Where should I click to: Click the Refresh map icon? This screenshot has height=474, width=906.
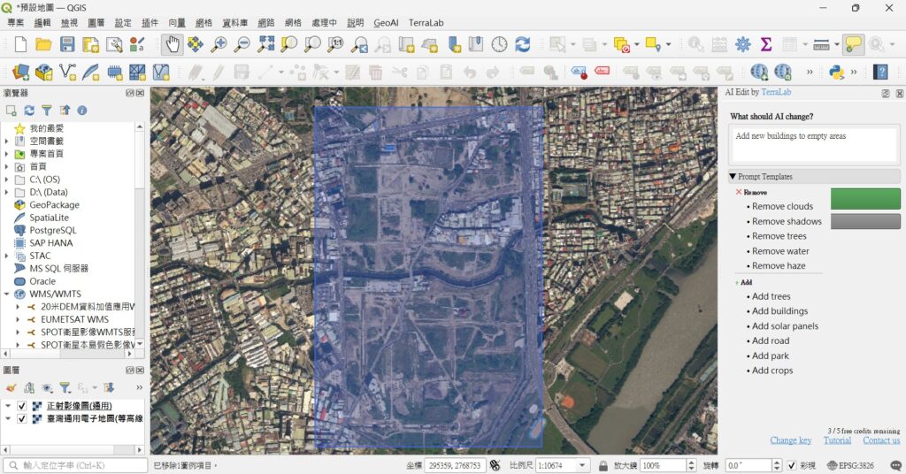coord(522,44)
